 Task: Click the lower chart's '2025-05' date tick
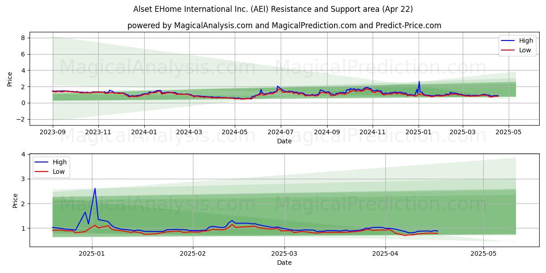click(483, 253)
